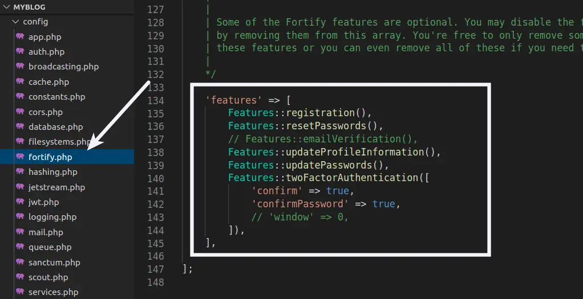Open jwt.php file
583x299 pixels.
click(43, 202)
